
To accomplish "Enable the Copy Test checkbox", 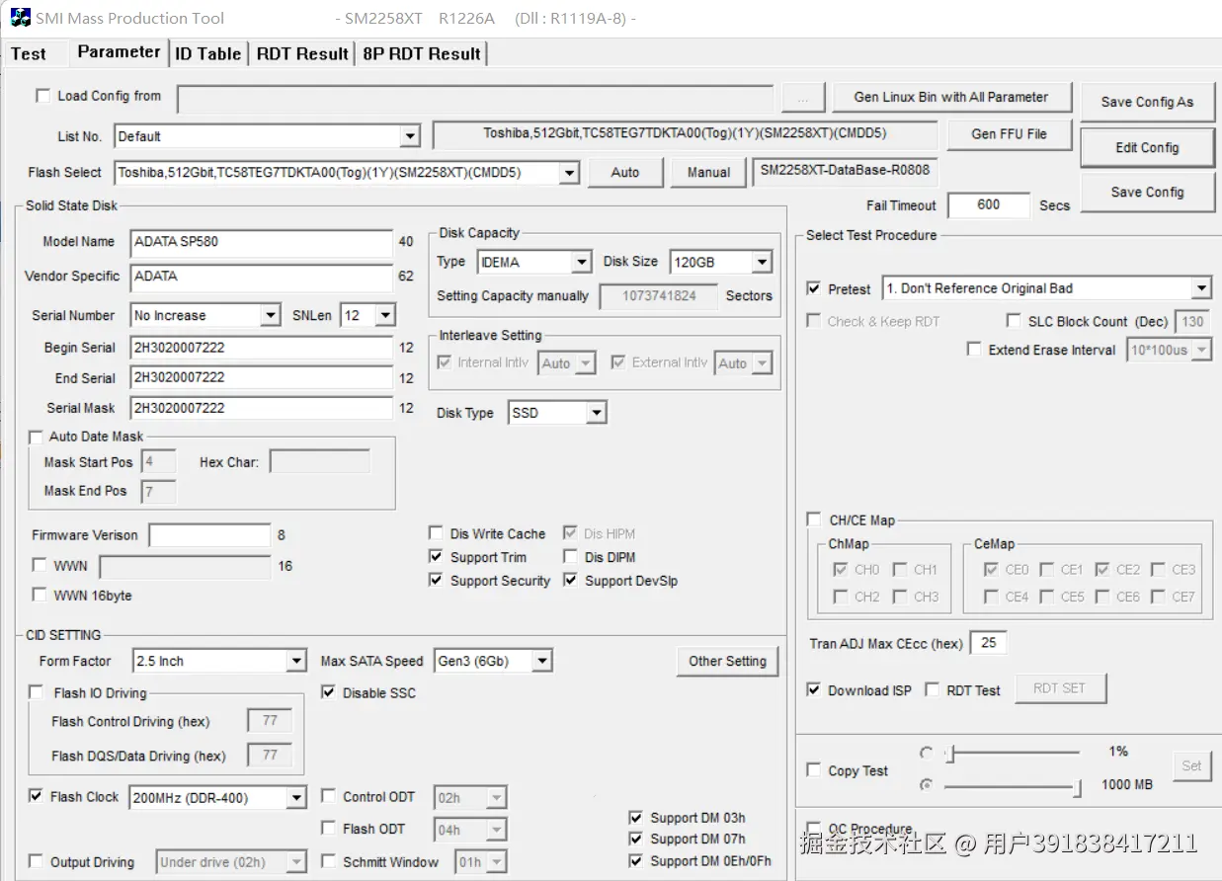I will (814, 770).
